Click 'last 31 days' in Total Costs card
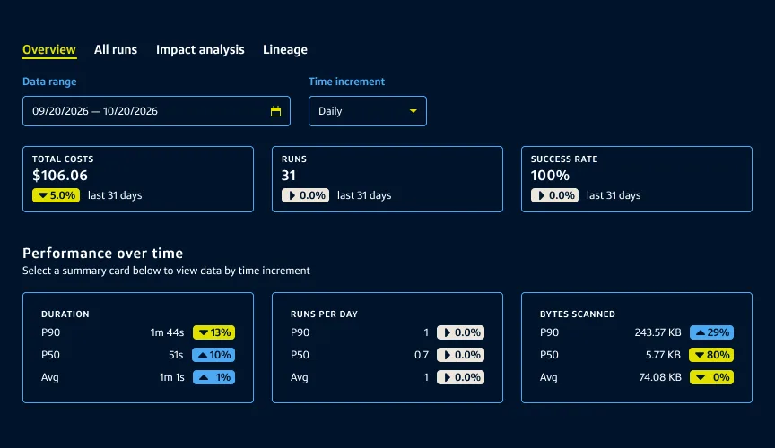Image resolution: width=775 pixels, height=448 pixels. click(x=115, y=195)
